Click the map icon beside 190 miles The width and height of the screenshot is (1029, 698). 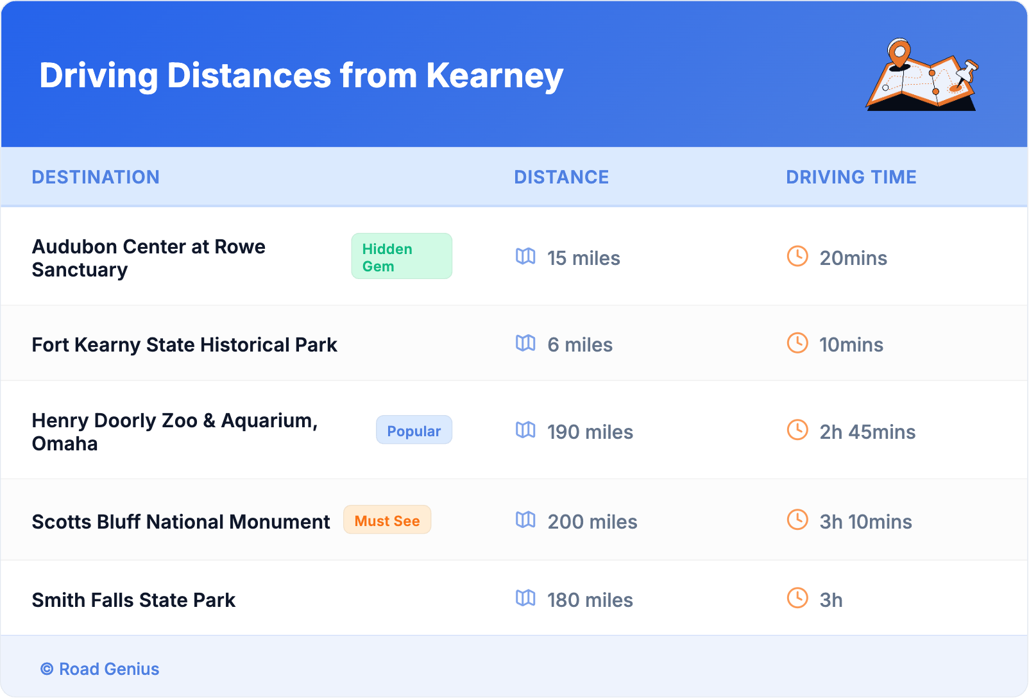click(x=525, y=430)
